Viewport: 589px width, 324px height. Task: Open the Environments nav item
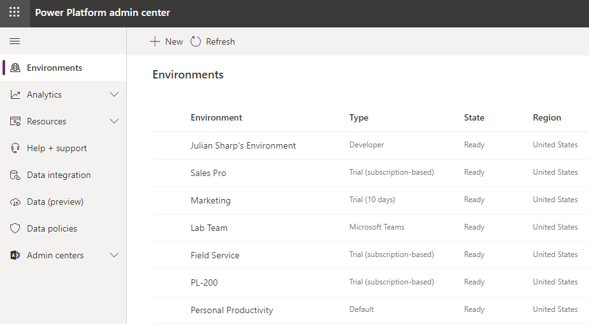pos(63,68)
